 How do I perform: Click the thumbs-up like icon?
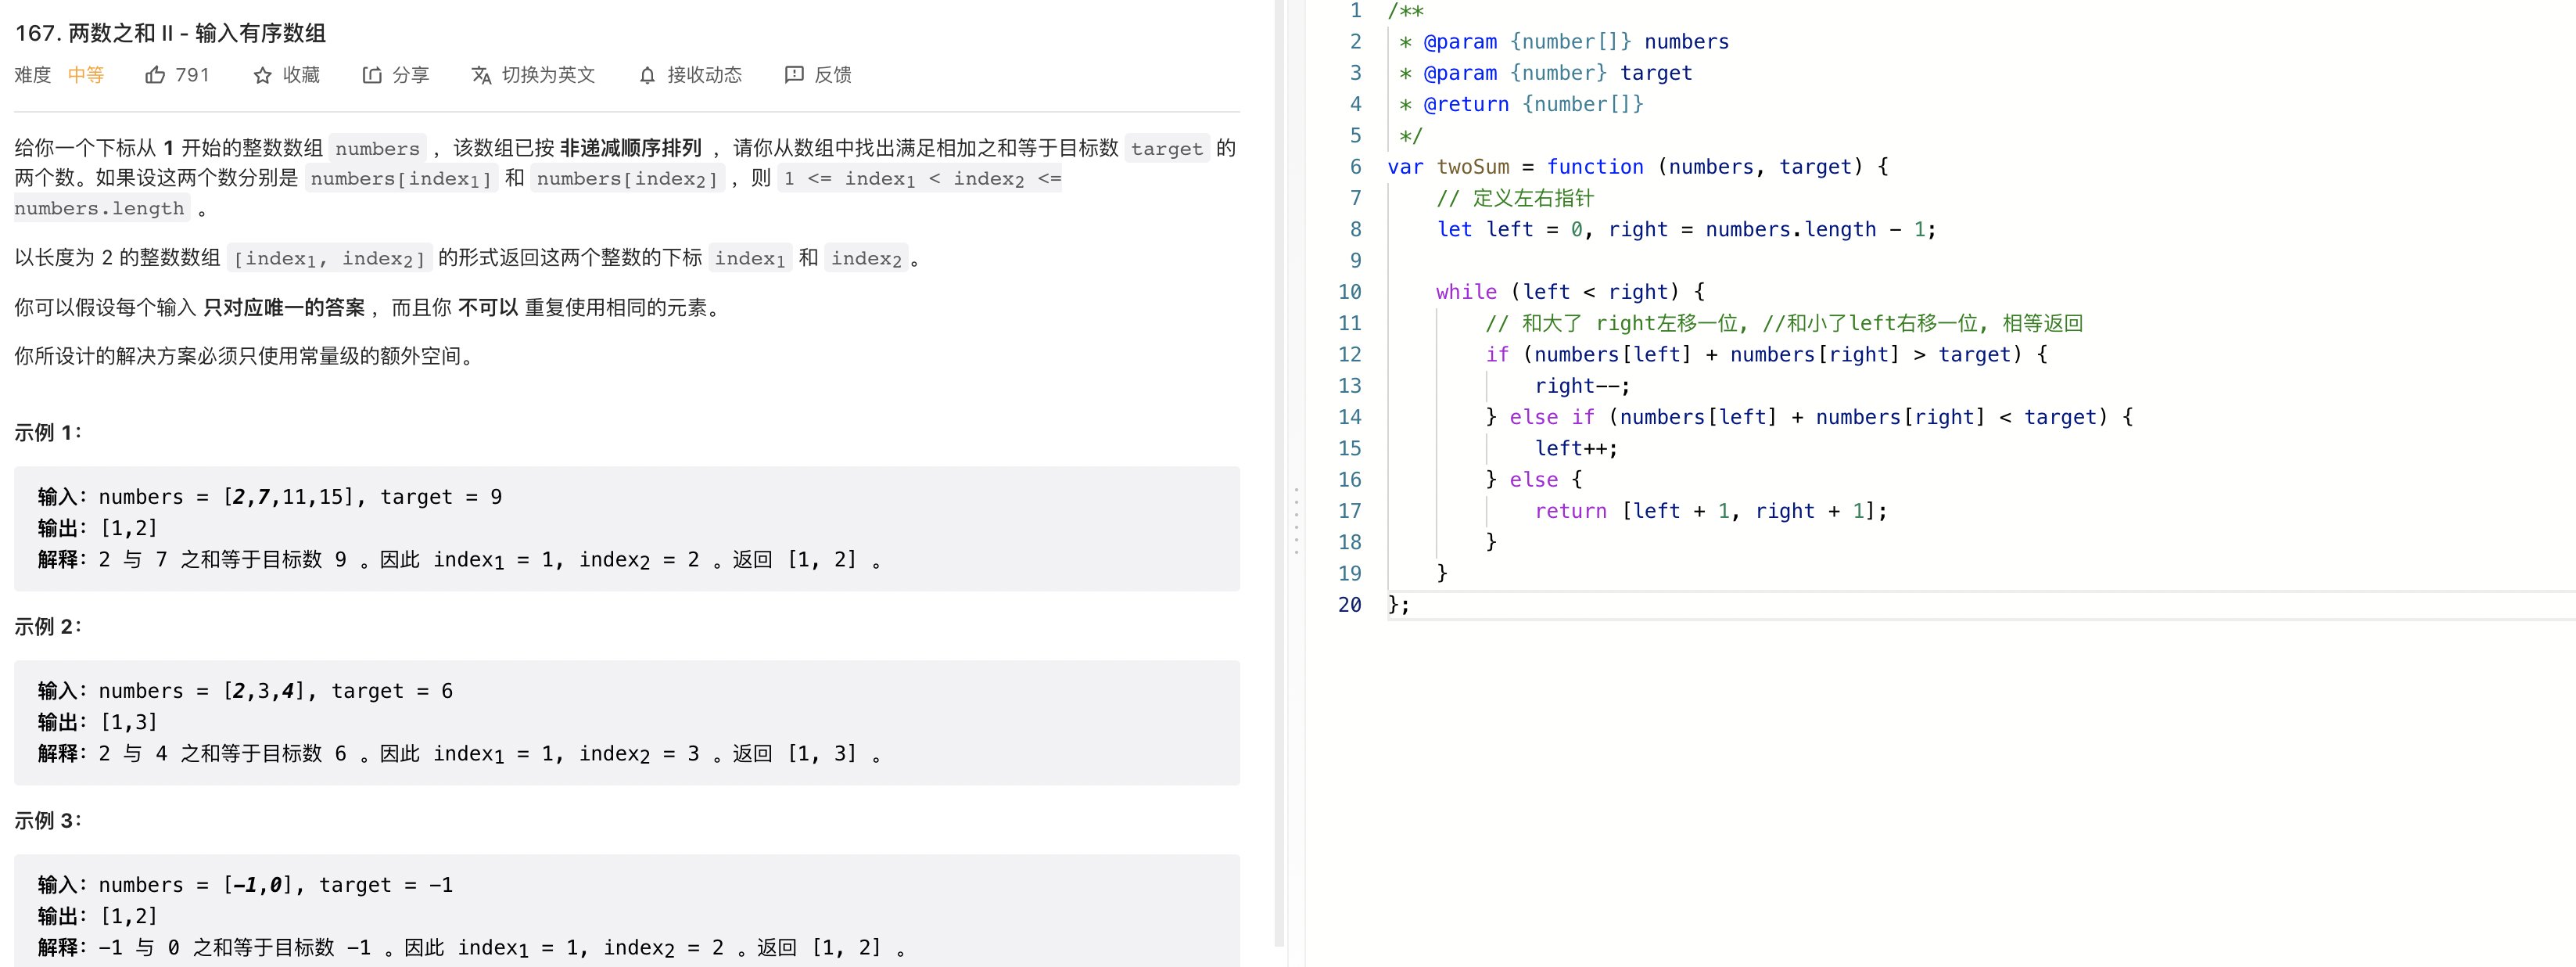pos(154,75)
